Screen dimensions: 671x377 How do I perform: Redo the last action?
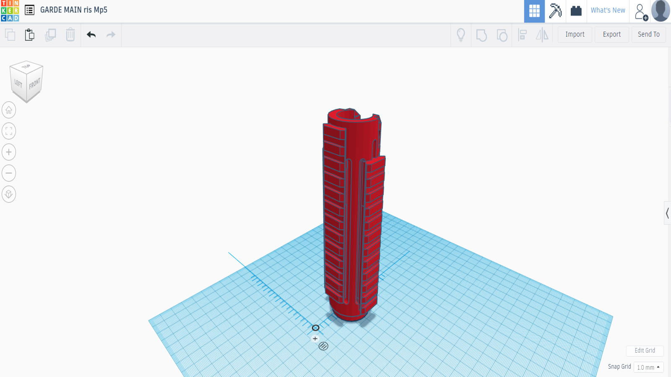tap(111, 35)
